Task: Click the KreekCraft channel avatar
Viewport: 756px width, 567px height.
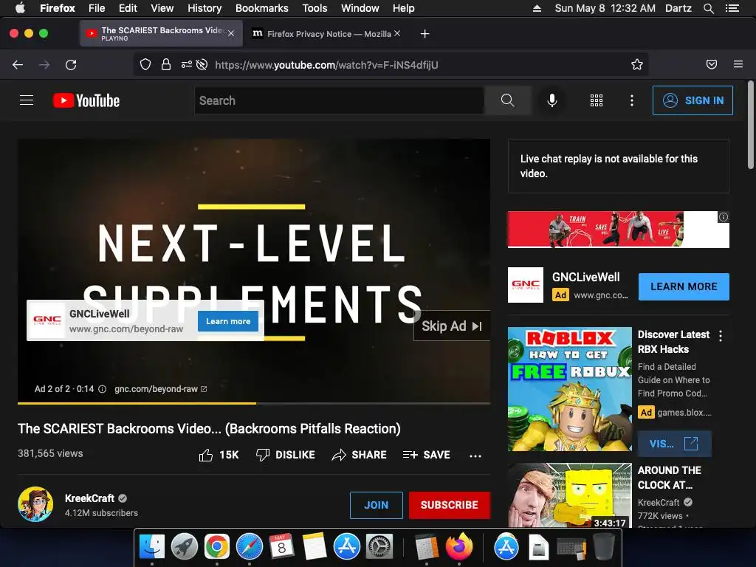Action: [x=35, y=504]
